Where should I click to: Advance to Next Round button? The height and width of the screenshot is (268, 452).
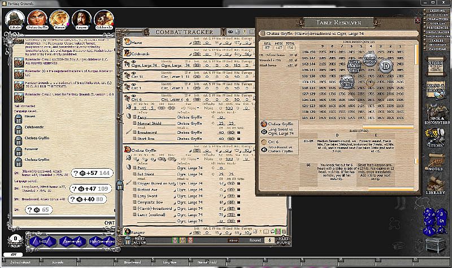[284, 239]
